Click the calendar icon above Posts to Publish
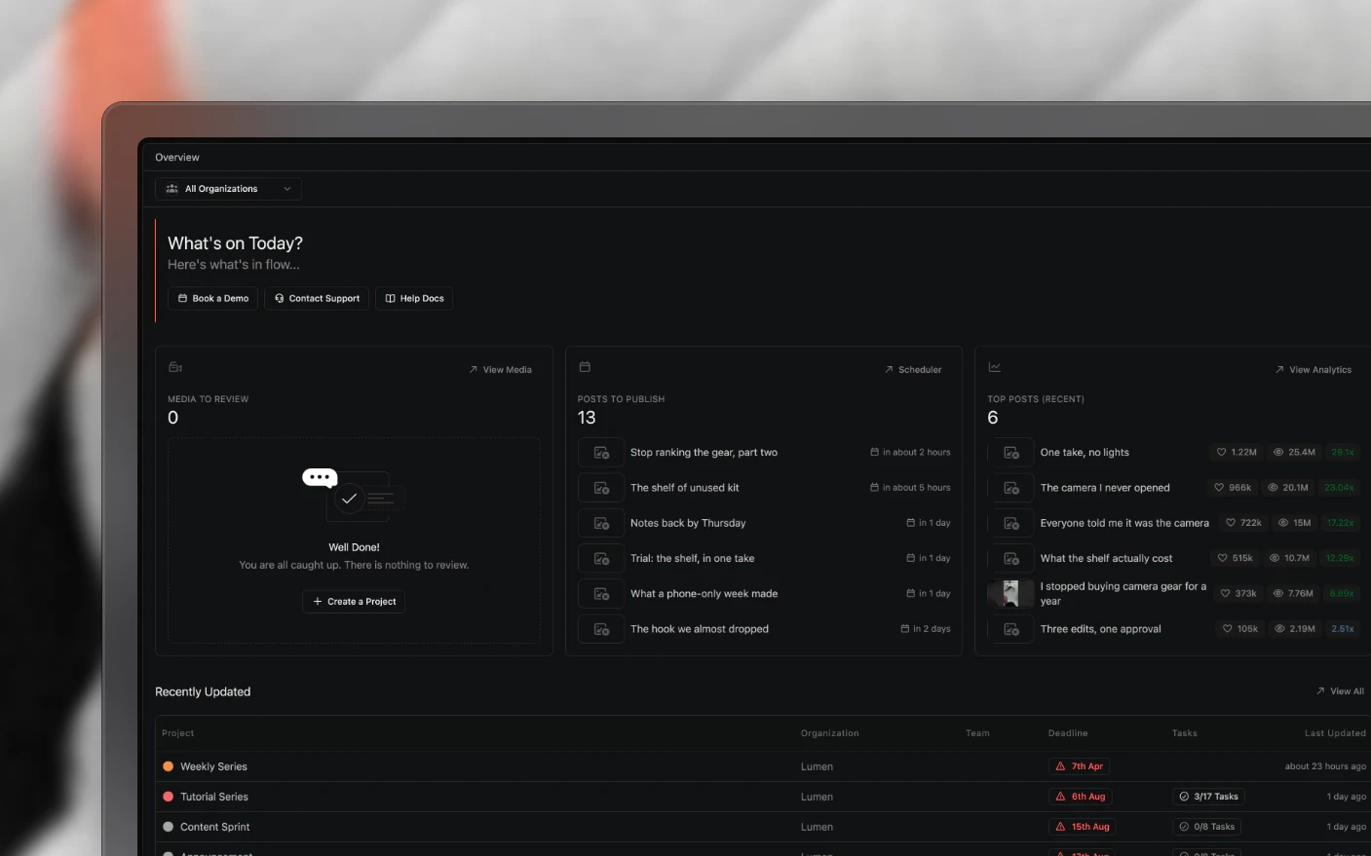 pyautogui.click(x=585, y=367)
